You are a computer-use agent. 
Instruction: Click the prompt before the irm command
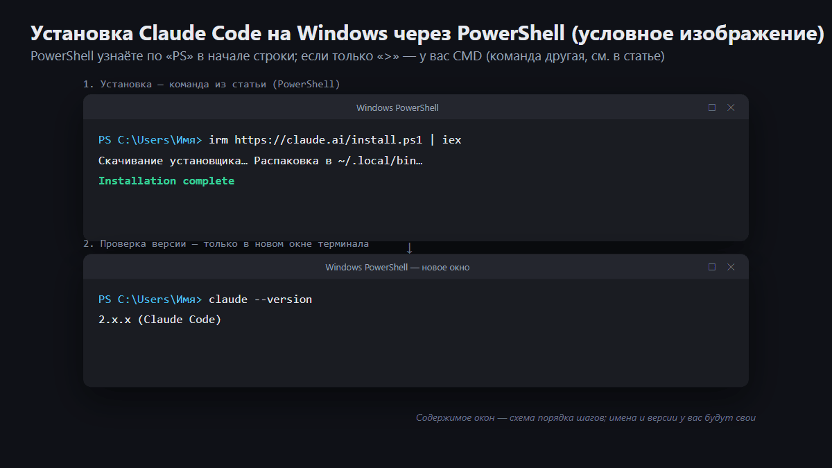pyautogui.click(x=150, y=140)
